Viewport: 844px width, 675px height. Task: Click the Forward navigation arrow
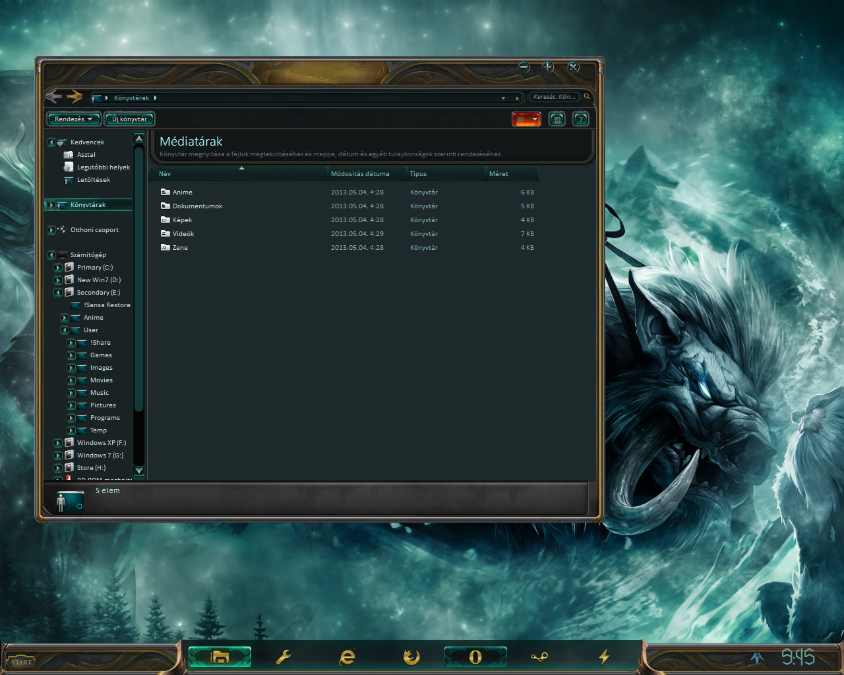point(75,97)
